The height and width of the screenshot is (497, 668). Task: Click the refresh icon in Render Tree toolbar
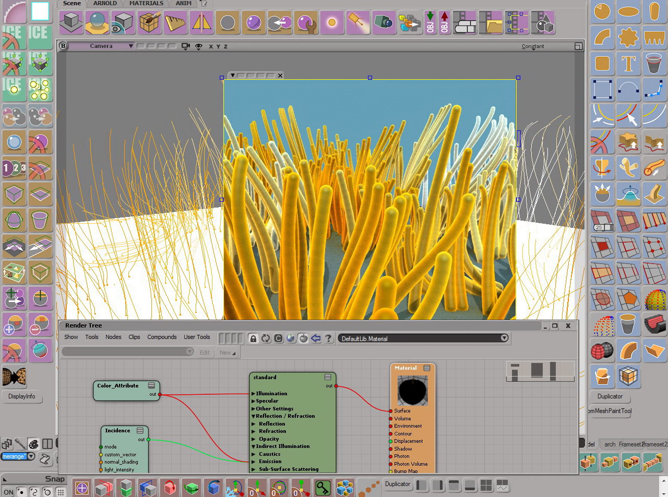[x=266, y=338]
